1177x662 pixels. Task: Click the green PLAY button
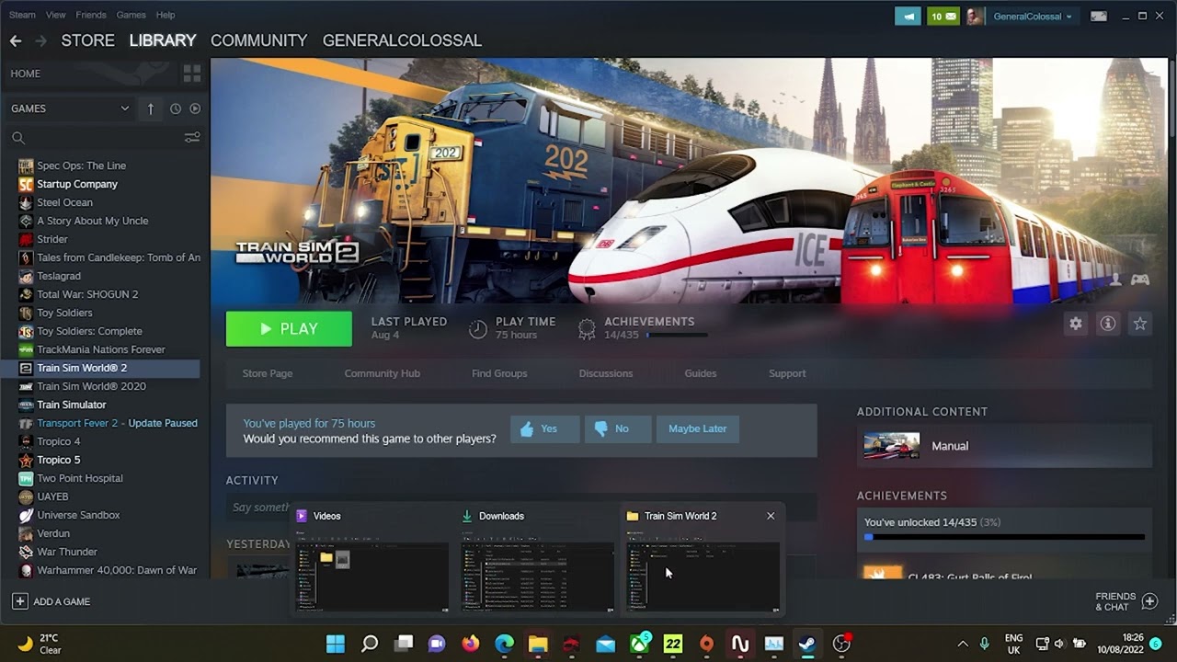point(289,329)
